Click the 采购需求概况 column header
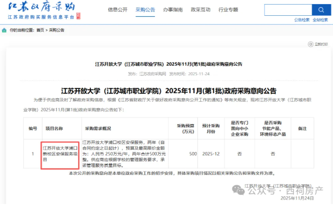Viewport: 333px width, 205px height. point(101,129)
